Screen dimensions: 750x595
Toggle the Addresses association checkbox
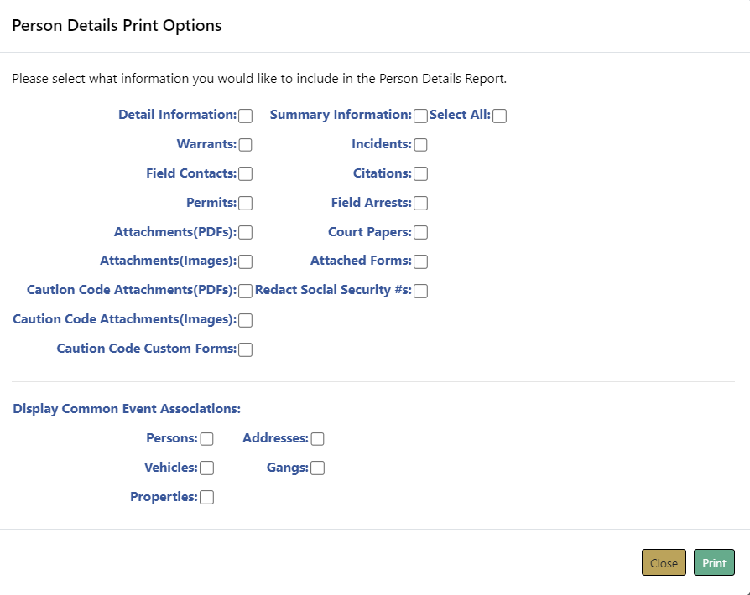tap(318, 439)
